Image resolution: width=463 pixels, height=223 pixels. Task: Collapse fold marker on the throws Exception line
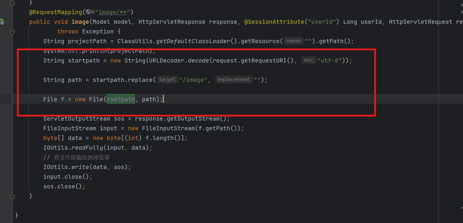[x=12, y=32]
